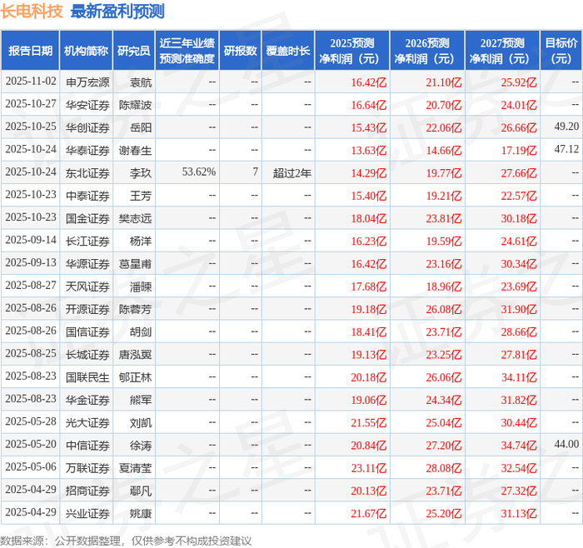The image size is (583, 548).
Task: Click 2027 profit forecast 34.11亿
Action: pos(519,377)
